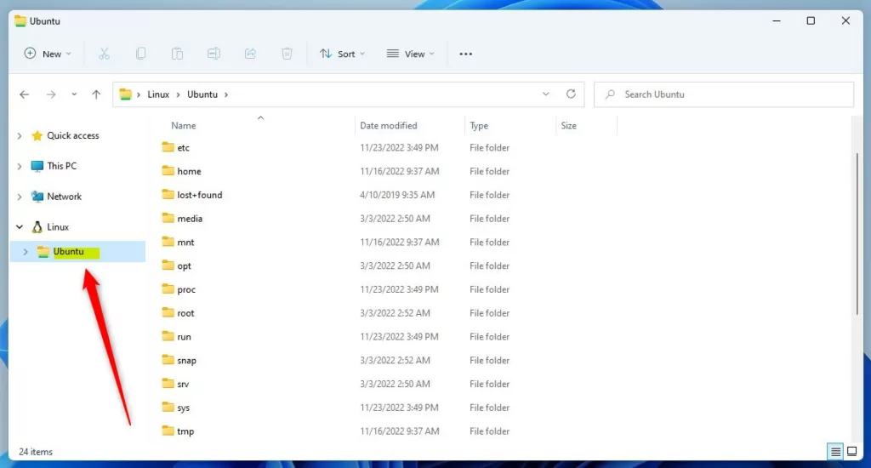Click the See more ellipsis button
The image size is (871, 468).
(x=465, y=54)
